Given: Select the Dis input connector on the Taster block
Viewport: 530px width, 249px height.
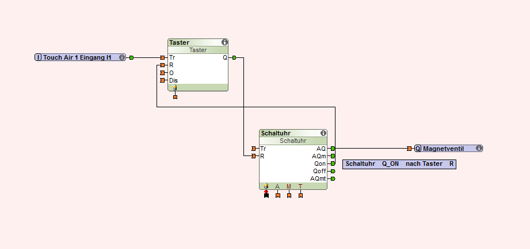Looking at the screenshot, I should coord(163,80).
